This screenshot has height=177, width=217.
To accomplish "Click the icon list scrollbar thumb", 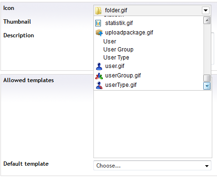I will [x=207, y=78].
